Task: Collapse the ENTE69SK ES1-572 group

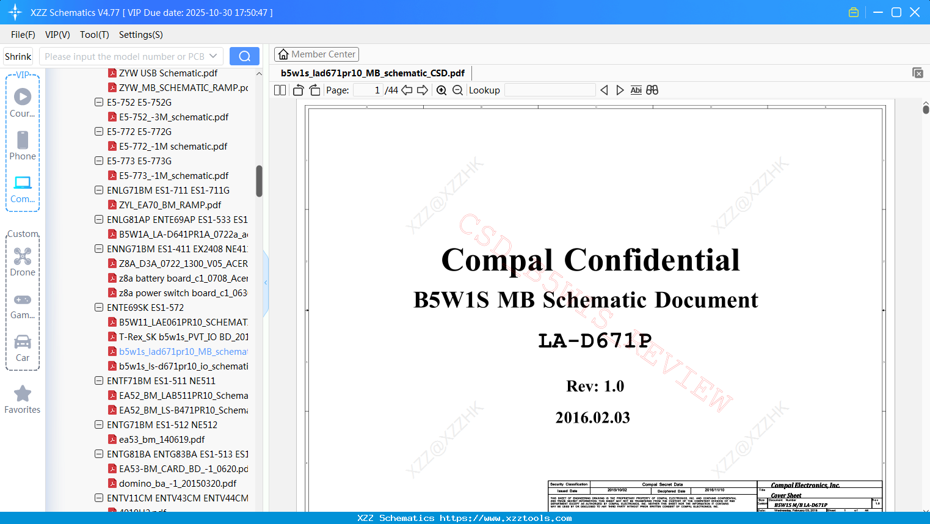Action: click(x=99, y=307)
